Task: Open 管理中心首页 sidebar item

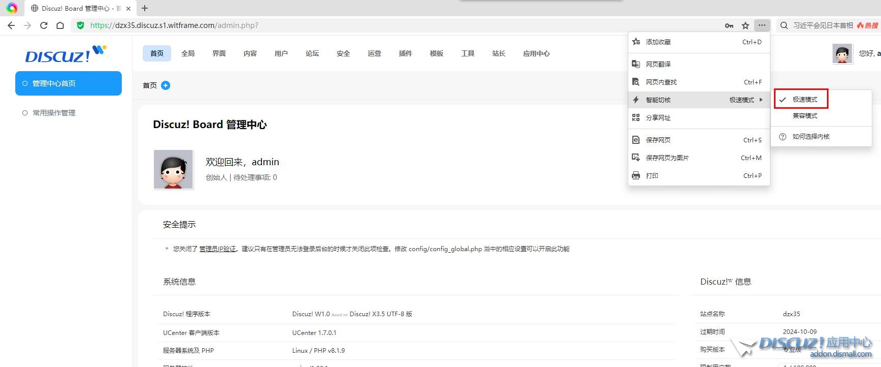Action: click(x=68, y=83)
